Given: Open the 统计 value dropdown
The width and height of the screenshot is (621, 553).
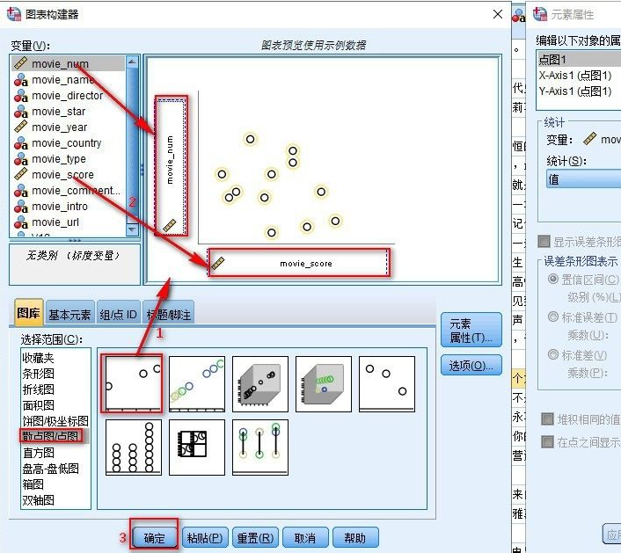Looking at the screenshot, I should click(x=583, y=179).
